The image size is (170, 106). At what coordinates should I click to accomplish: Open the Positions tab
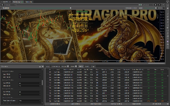click(x=65, y=67)
